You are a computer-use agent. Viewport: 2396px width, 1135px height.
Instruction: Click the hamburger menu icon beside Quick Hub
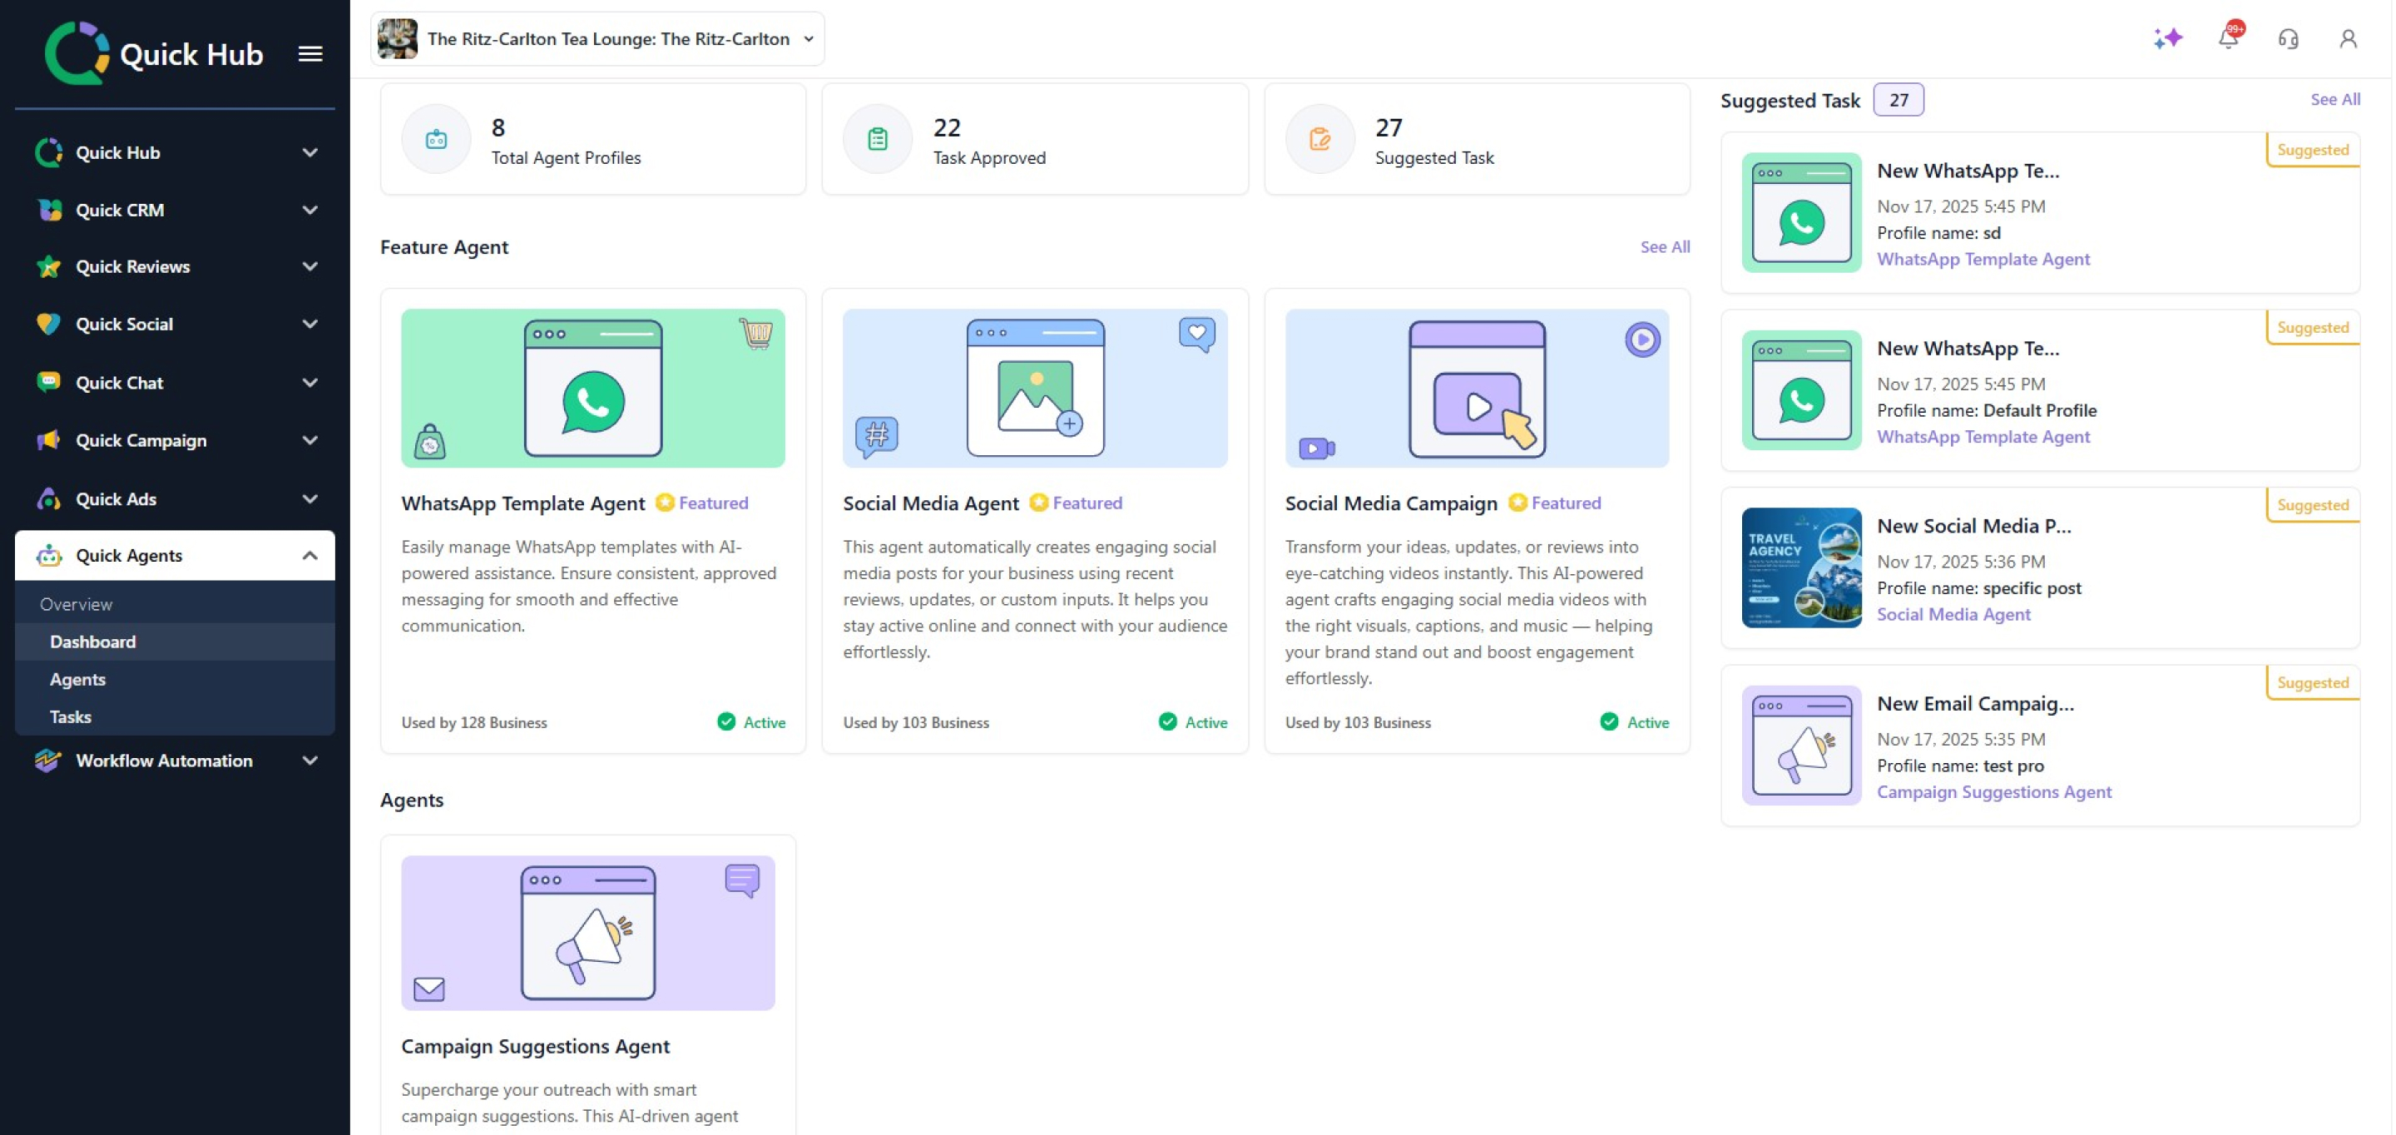coord(309,54)
